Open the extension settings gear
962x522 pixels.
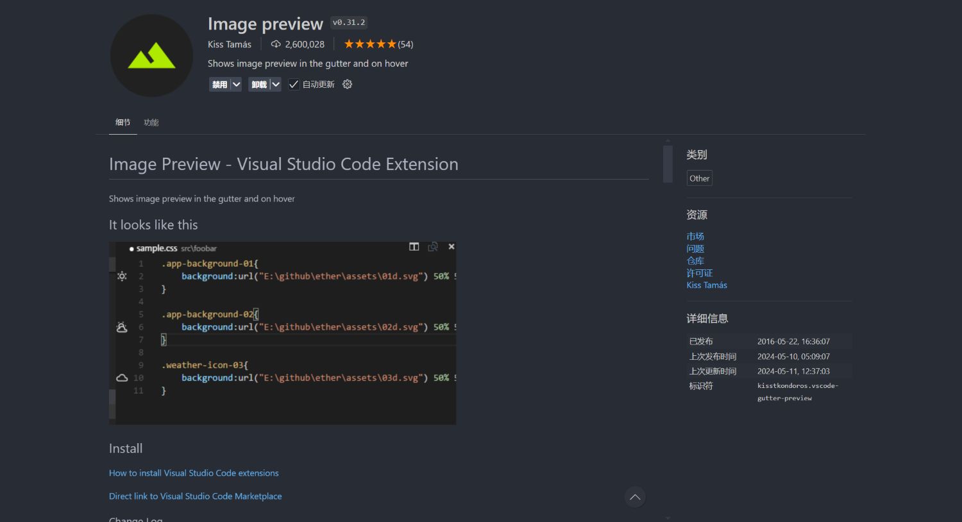point(347,84)
